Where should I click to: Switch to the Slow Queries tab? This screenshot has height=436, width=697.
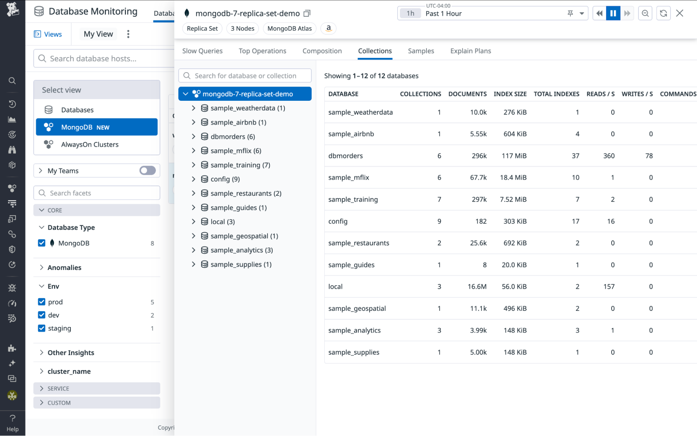[x=202, y=51]
